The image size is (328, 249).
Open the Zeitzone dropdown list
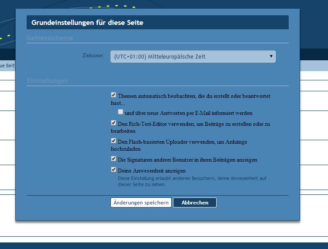pyautogui.click(x=192, y=56)
